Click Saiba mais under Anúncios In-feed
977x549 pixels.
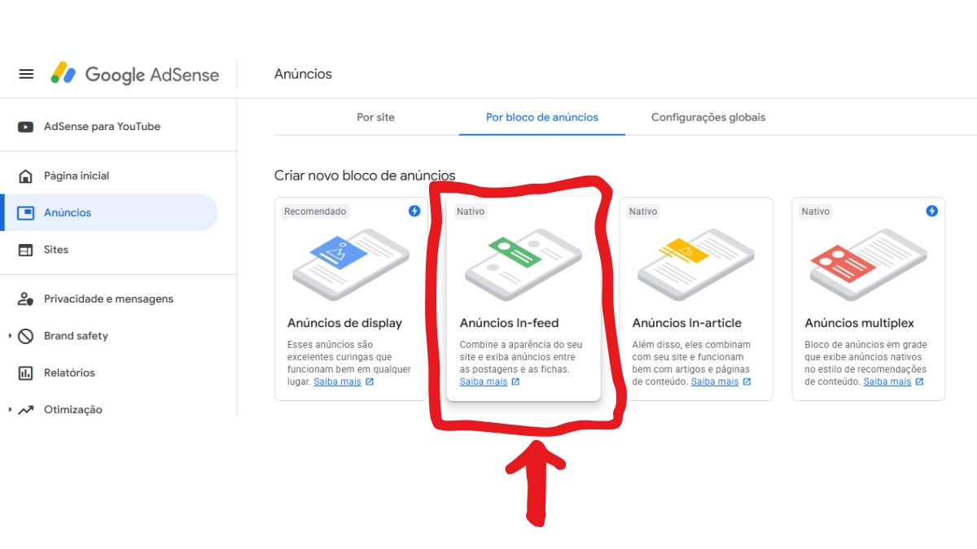tap(484, 381)
